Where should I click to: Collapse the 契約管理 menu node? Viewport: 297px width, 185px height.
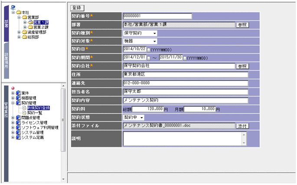pos(13,103)
